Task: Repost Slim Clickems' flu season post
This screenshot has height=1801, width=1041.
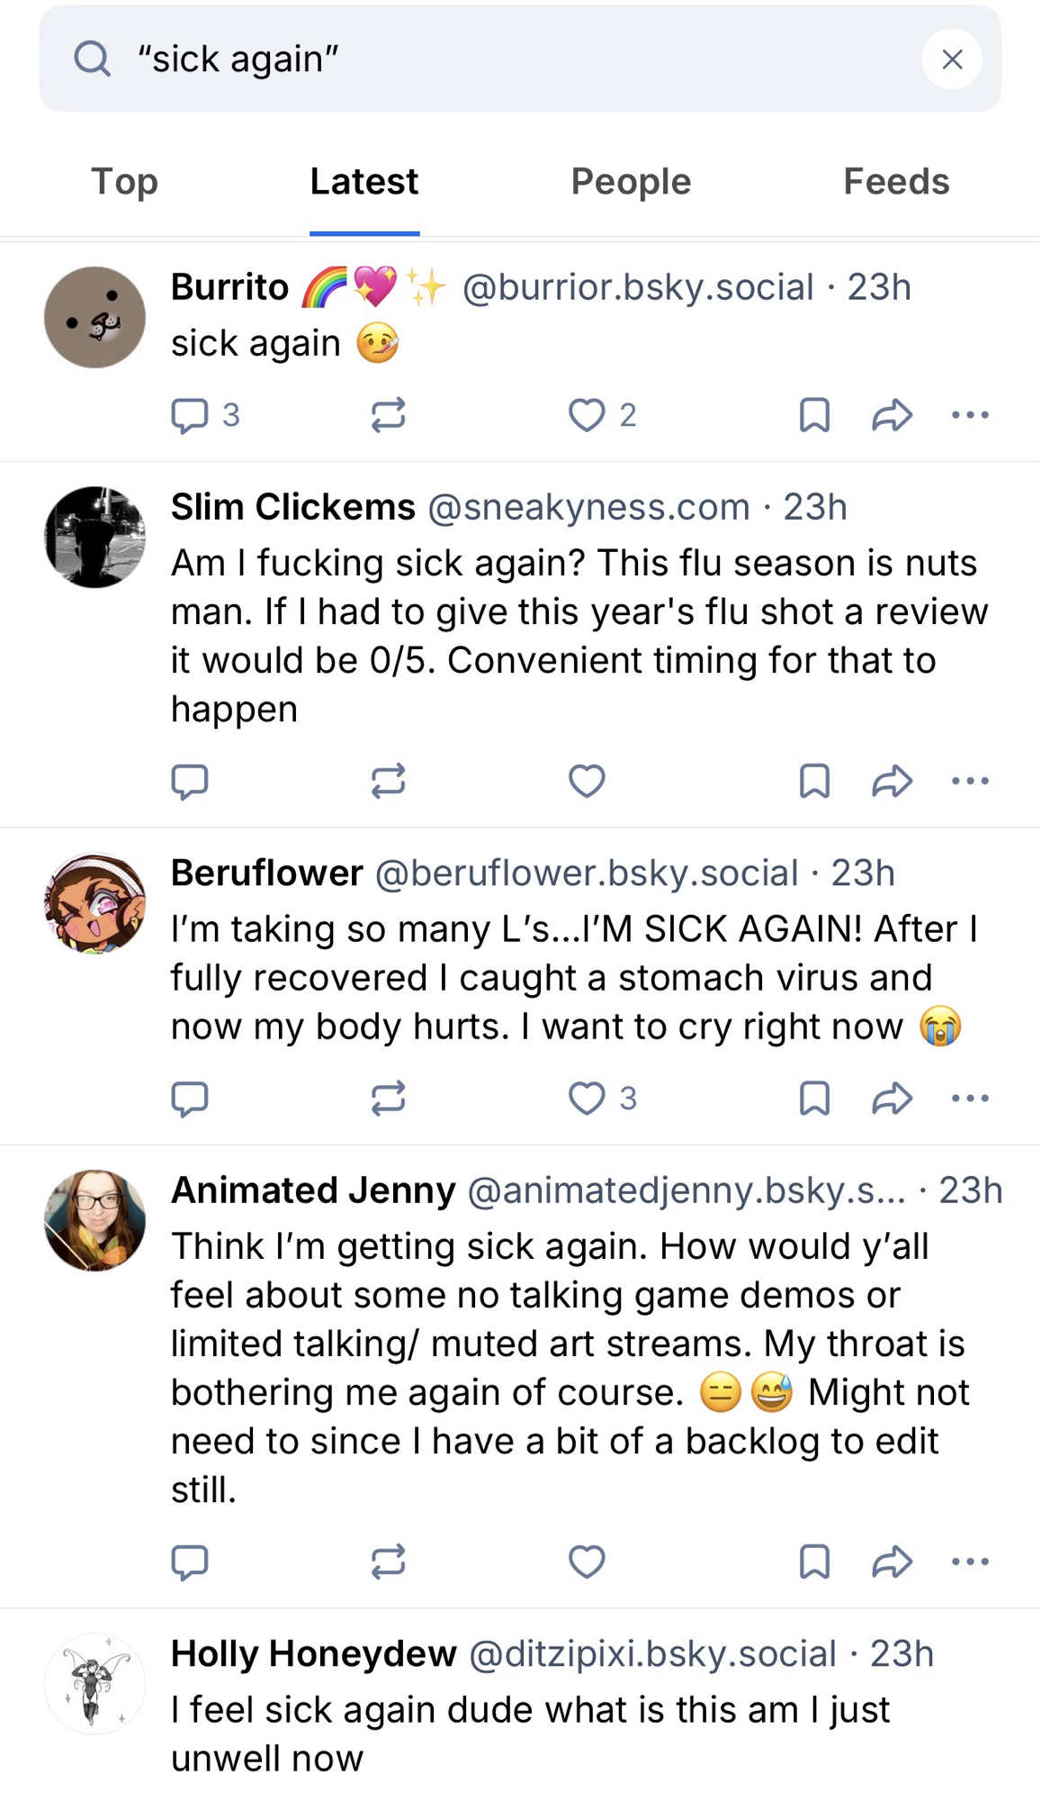Action: click(388, 781)
